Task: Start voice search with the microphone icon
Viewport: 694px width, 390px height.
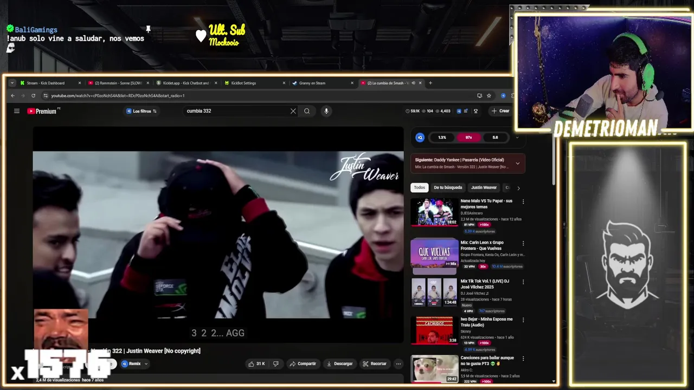Action: click(x=326, y=111)
